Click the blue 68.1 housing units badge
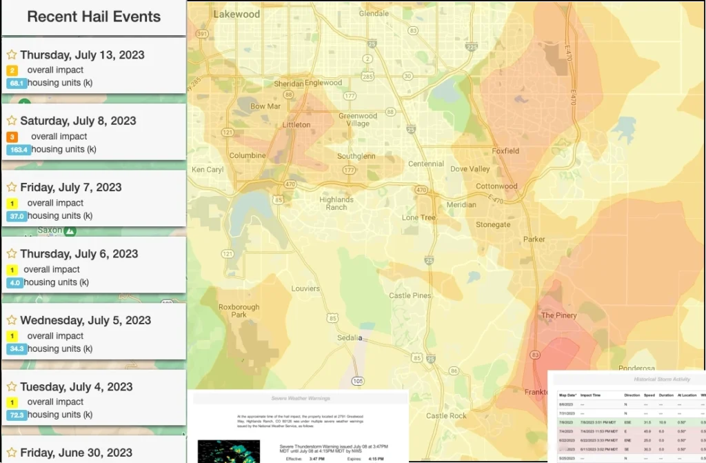 point(17,83)
